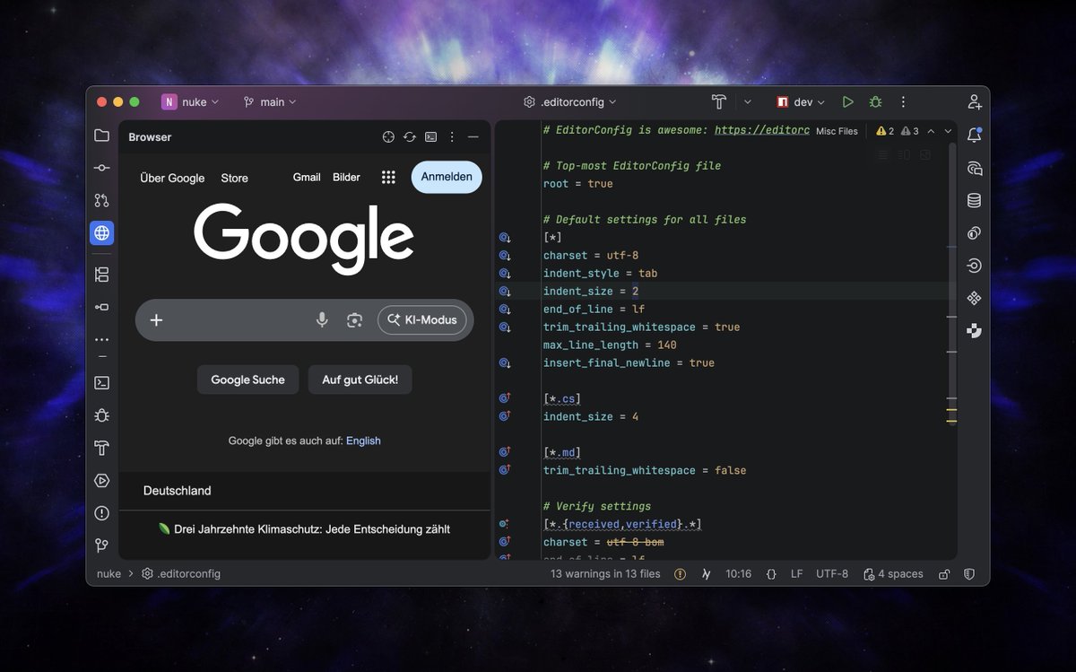Build the project using the hammer icon

pyautogui.click(x=718, y=101)
